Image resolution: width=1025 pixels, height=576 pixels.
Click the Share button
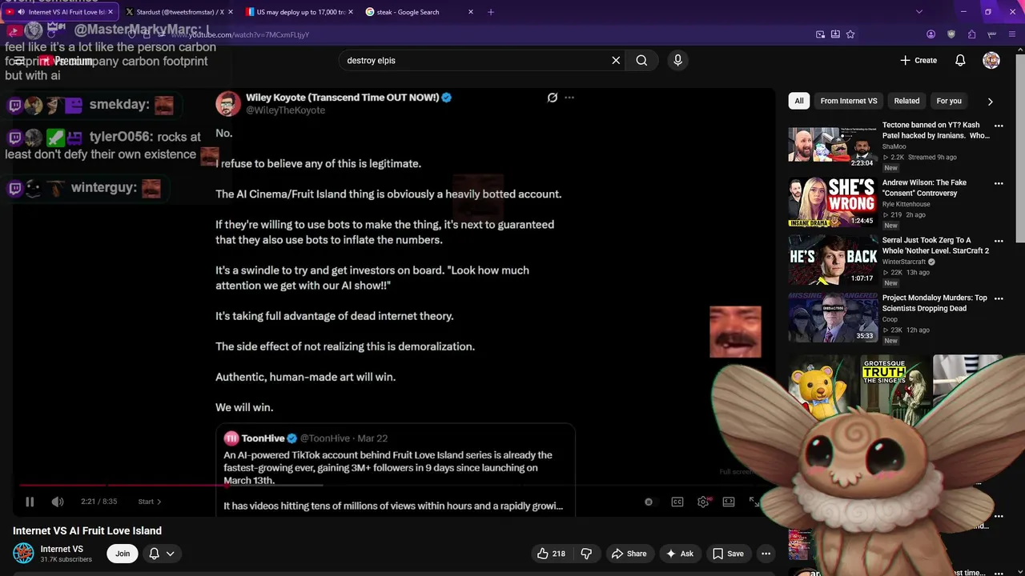629,554
